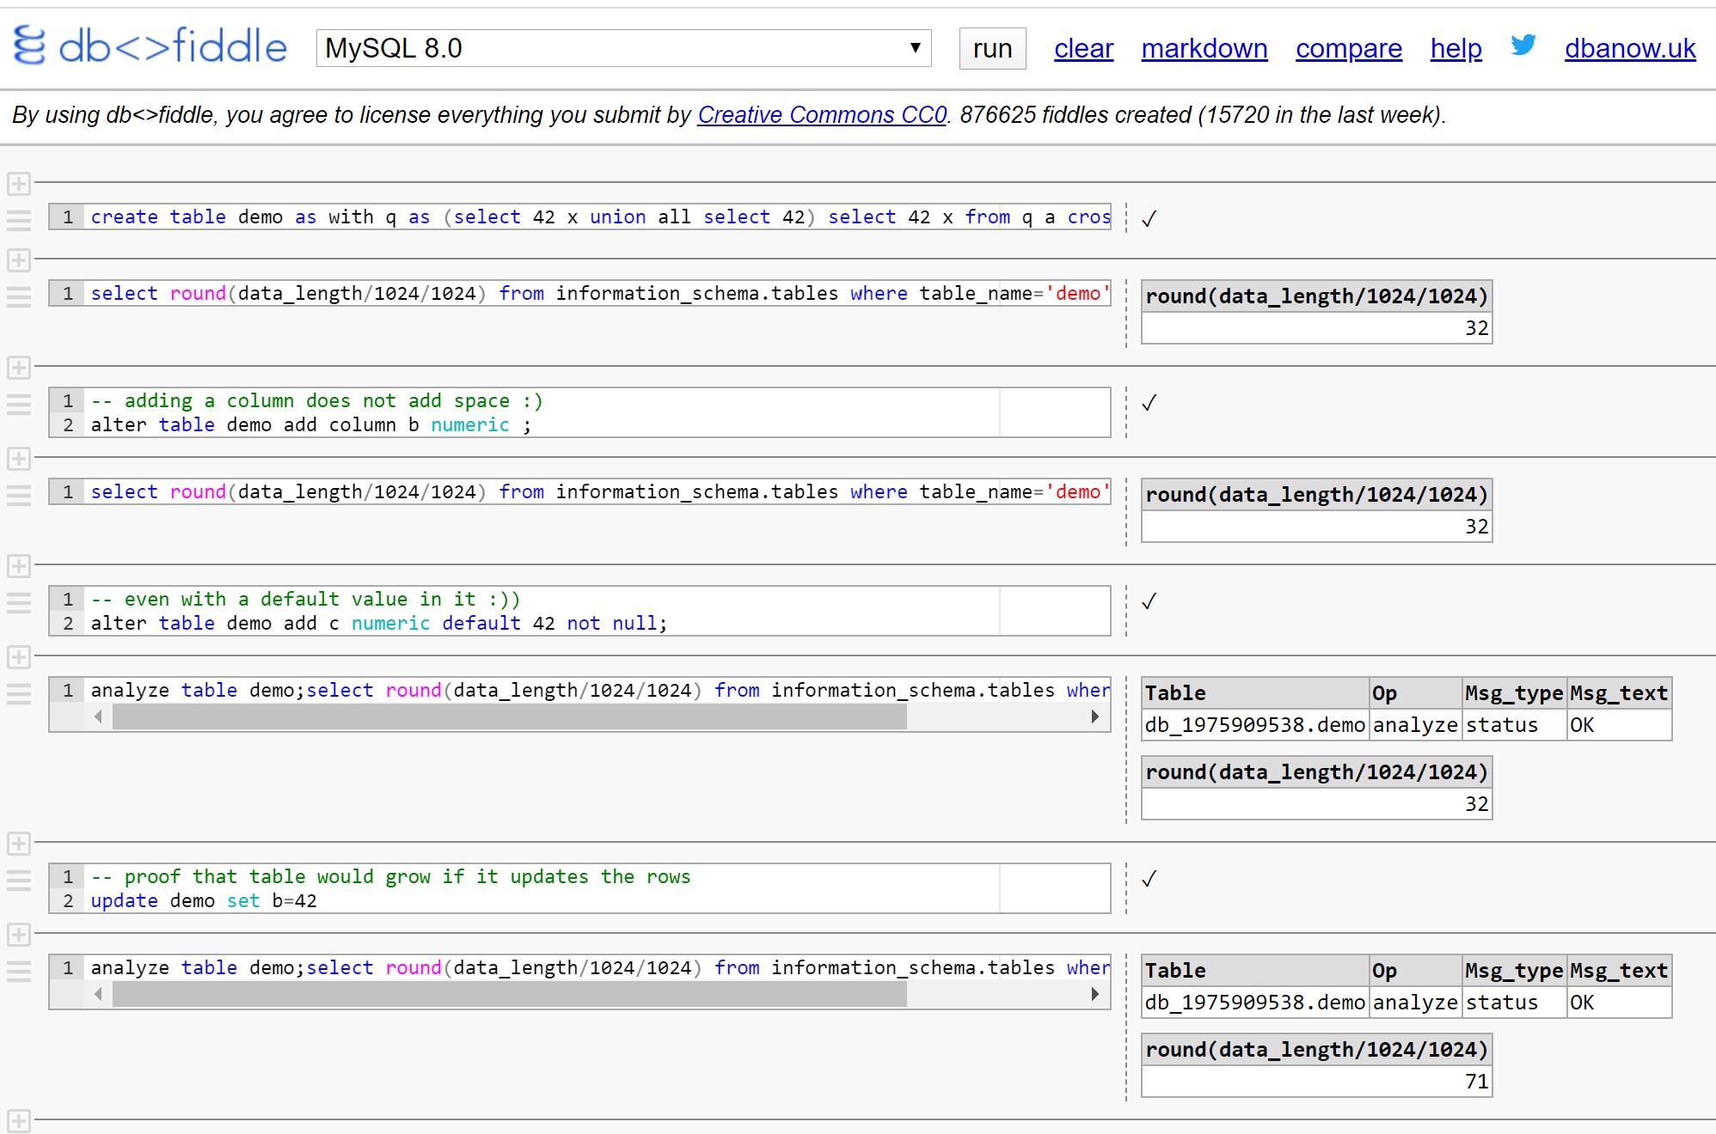Click the 'status' cell in the first analyze result
This screenshot has width=1716, height=1134.
click(x=1514, y=725)
